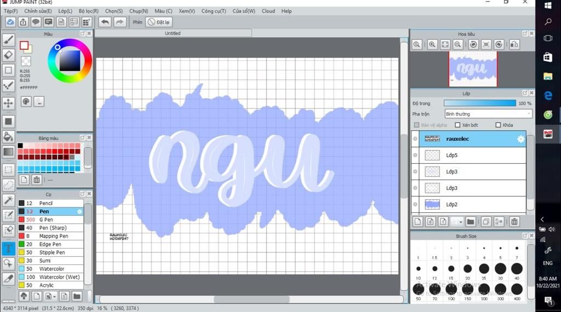Select the Gradient tool

[8, 152]
